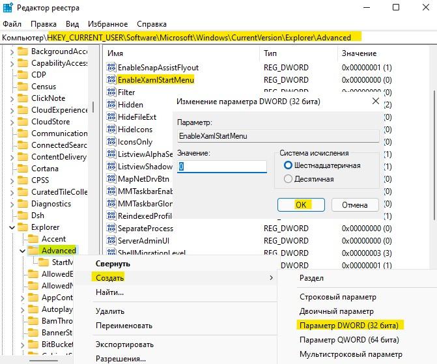Confirm the DWORD dialog with OK
This screenshot has height=364, width=437.
[x=301, y=205]
